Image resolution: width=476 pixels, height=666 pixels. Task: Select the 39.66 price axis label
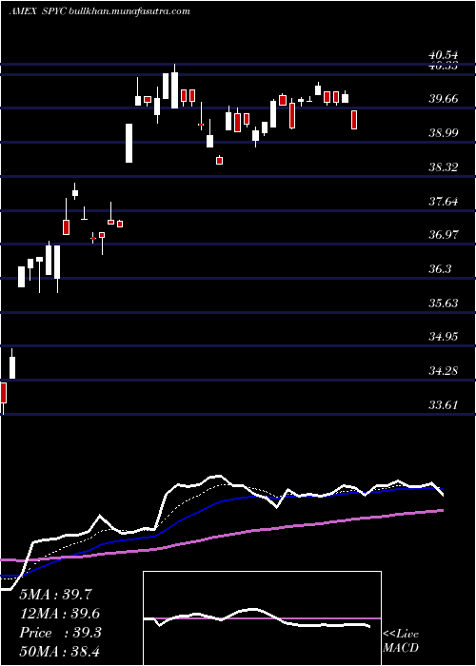point(444,99)
